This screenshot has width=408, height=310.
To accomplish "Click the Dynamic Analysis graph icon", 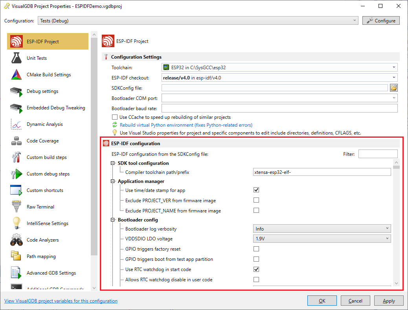I will click(16, 124).
